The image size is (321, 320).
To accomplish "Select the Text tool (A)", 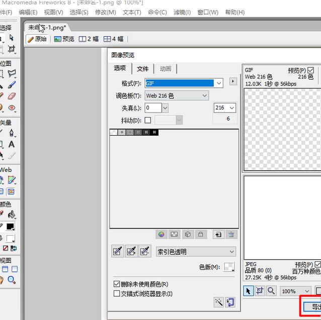I will [12, 144].
